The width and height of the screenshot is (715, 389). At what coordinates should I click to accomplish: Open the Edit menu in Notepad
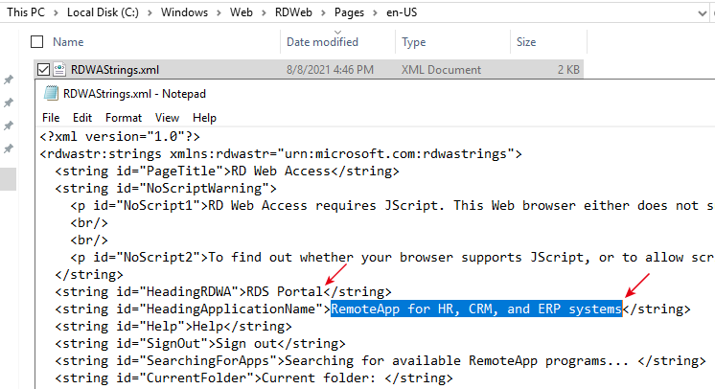pyautogui.click(x=82, y=118)
